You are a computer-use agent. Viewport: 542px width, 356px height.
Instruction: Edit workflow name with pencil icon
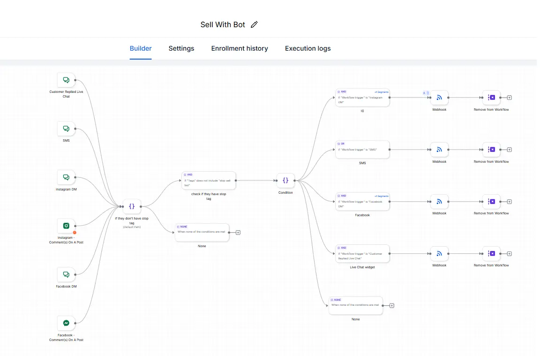point(254,24)
